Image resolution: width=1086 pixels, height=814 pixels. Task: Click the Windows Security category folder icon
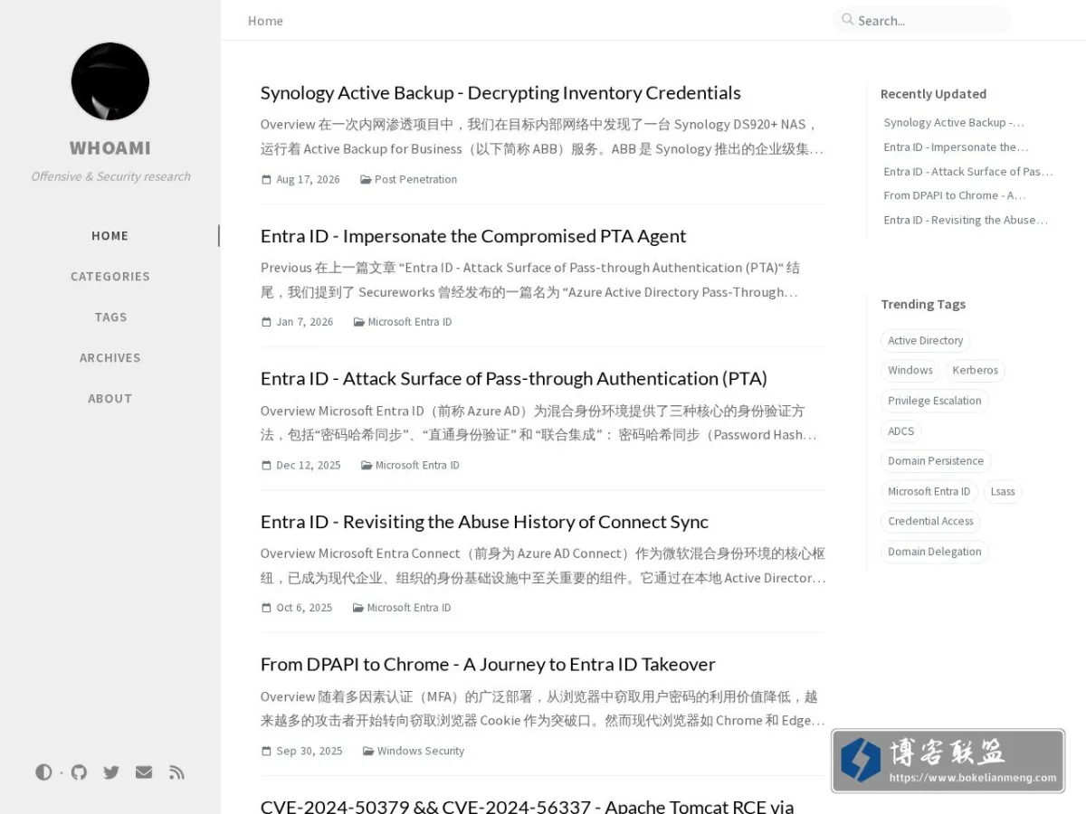368,751
